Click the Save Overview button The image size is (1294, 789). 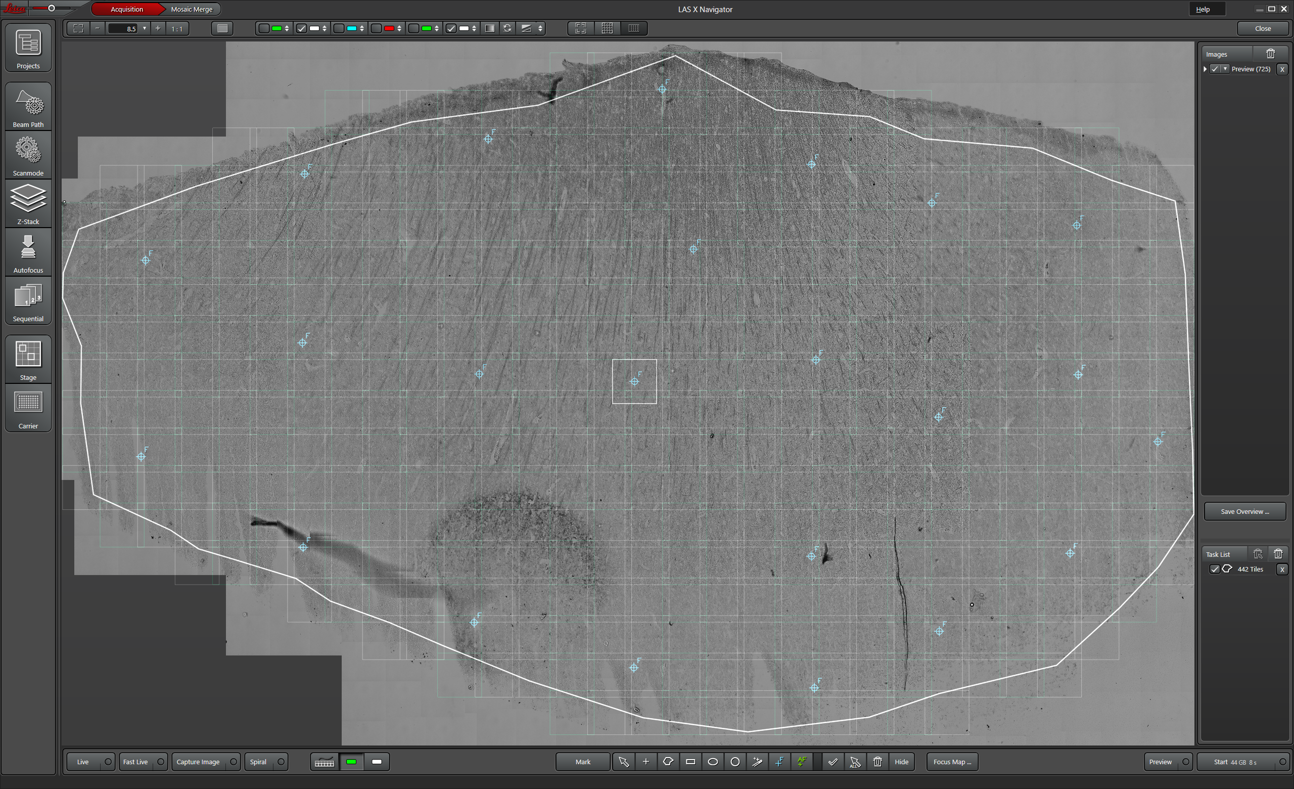(1244, 511)
